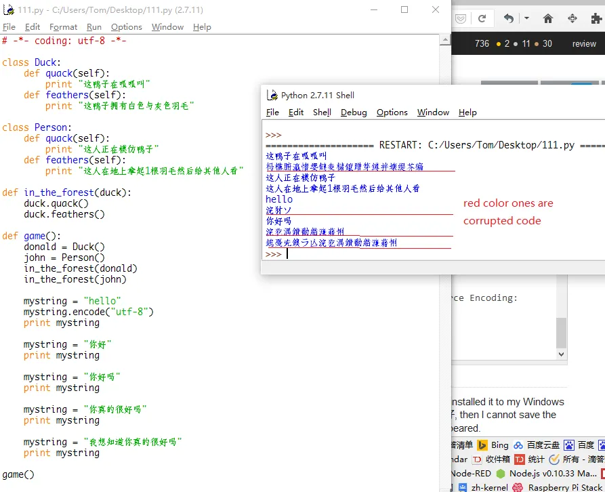Open the editor Window menu

point(167,27)
